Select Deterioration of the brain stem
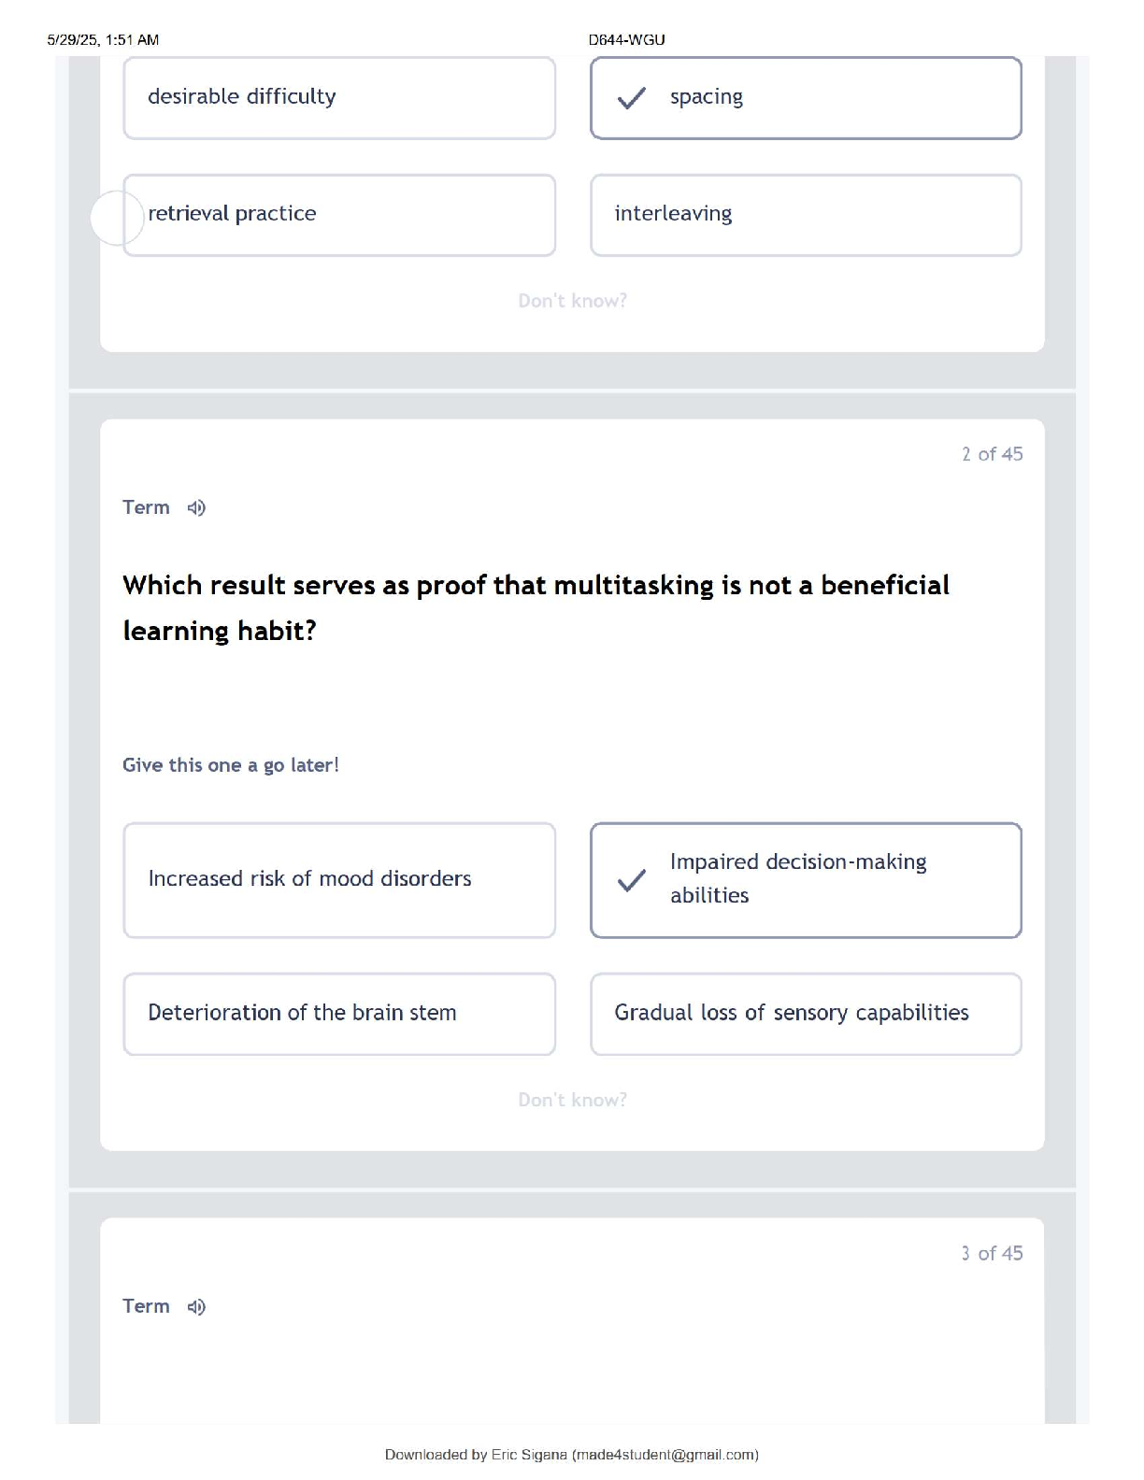 339,1014
